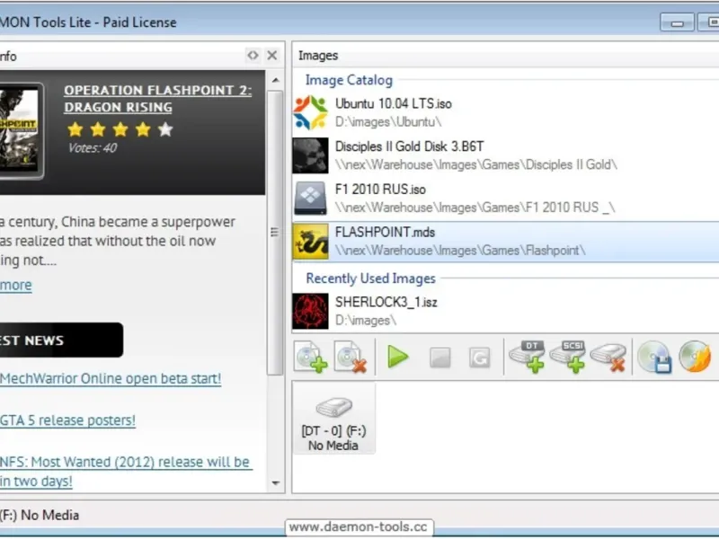Screen dimensions: 719x539
Task: Select the DT-0 (F:) No Media drive
Action: 333,418
